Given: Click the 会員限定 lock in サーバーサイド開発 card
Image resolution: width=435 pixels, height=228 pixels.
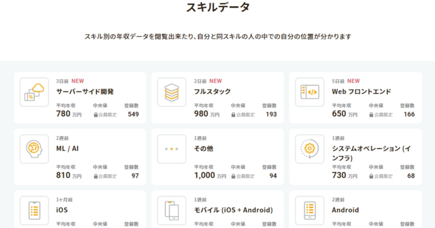Looking at the screenshot, I should point(105,115).
